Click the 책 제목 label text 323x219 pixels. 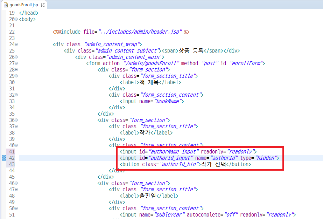149,82
